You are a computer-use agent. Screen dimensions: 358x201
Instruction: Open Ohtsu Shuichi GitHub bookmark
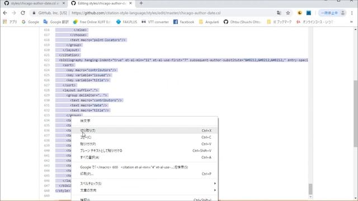pos(243,22)
